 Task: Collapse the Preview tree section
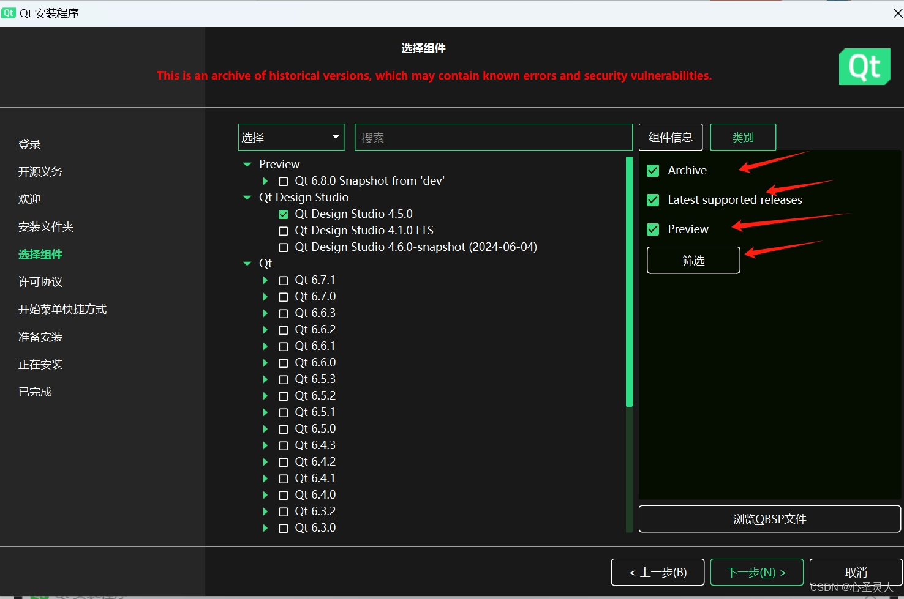(247, 164)
